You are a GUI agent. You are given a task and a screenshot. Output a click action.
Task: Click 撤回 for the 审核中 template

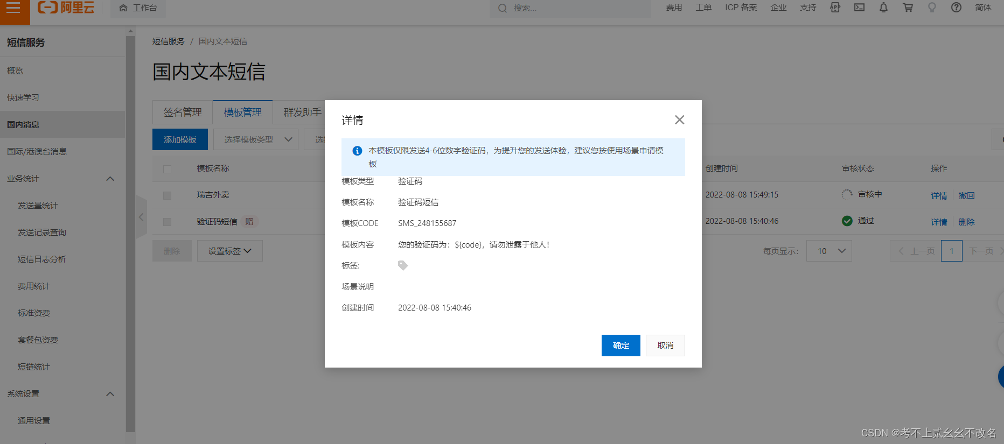966,195
